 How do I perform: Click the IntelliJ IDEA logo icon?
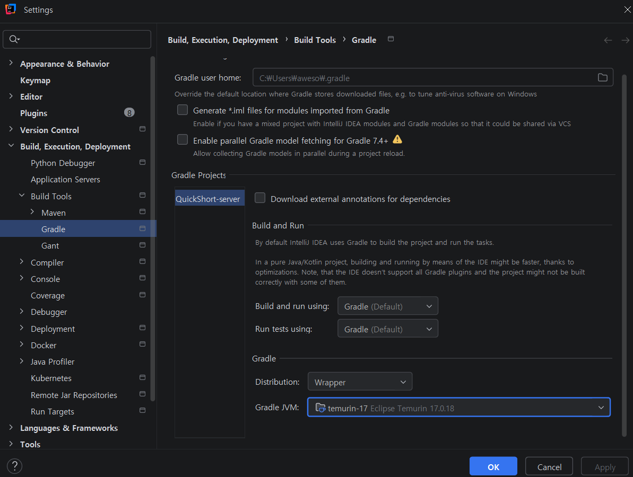pos(11,9)
